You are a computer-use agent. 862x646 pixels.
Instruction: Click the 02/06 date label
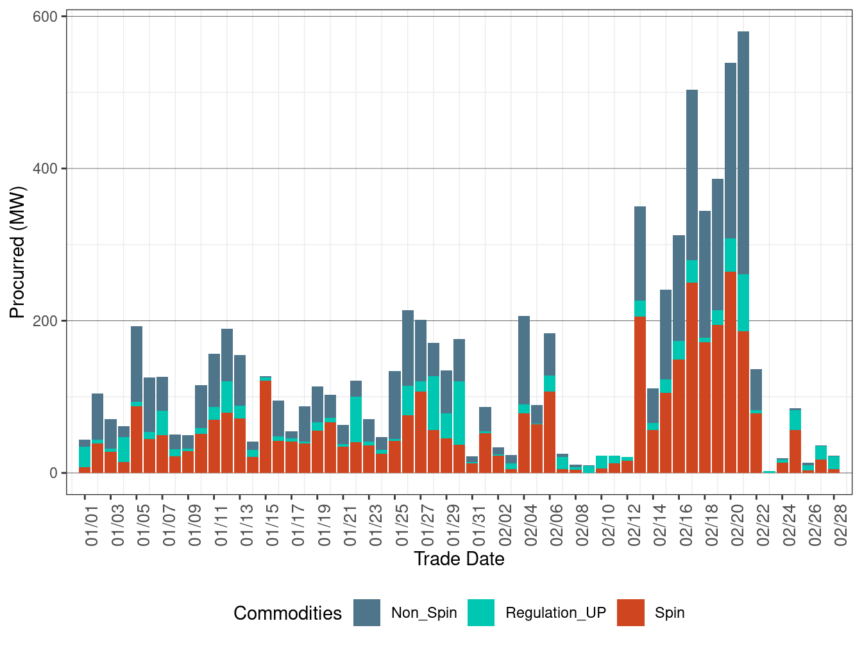[x=557, y=526]
